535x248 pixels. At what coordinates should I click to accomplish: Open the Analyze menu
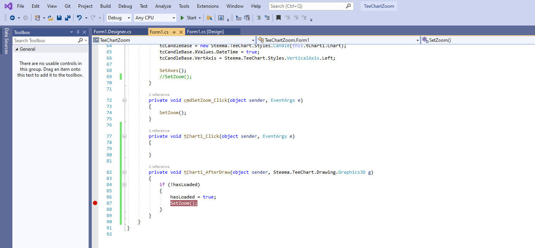coord(163,6)
